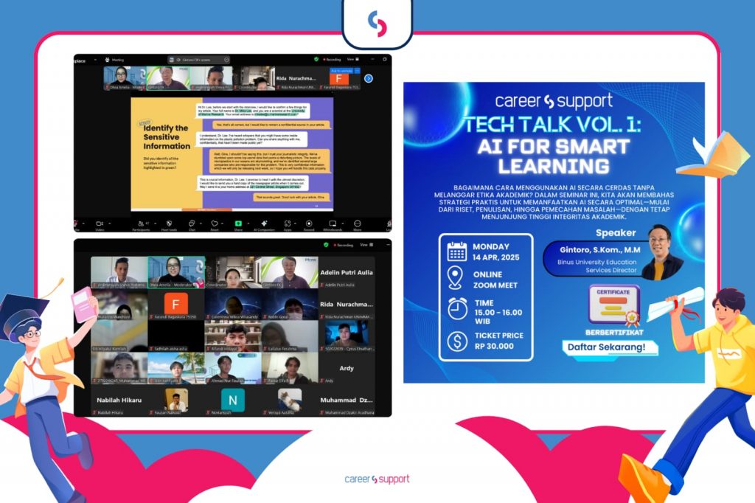Expand the arrow beside Apps
The width and height of the screenshot is (755, 503).
(295, 223)
